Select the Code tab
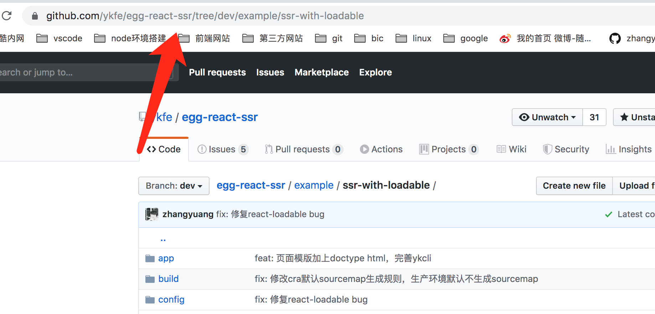The height and width of the screenshot is (314, 655). (164, 149)
